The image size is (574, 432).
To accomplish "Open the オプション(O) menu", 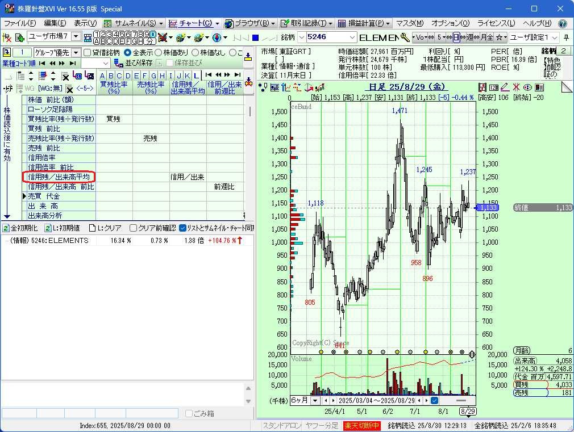I will click(450, 23).
